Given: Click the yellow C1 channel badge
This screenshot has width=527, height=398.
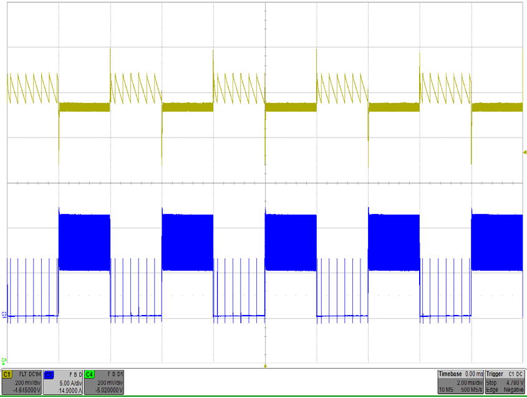Looking at the screenshot, I should [x=7, y=374].
